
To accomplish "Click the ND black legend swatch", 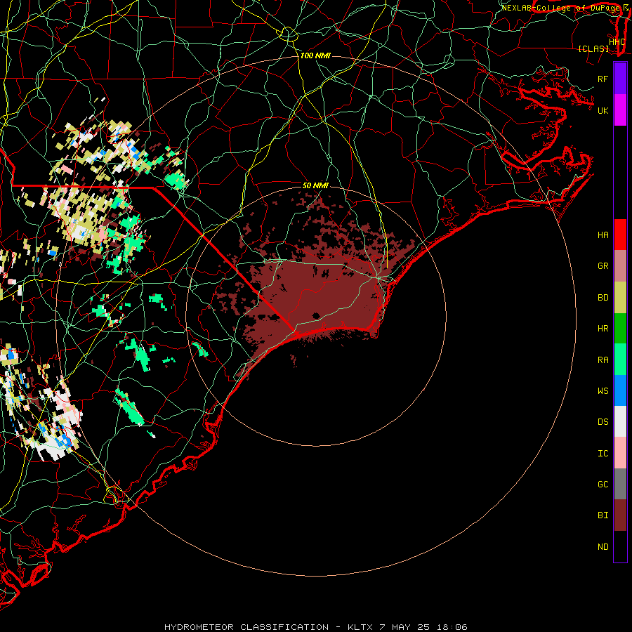I will (620, 546).
